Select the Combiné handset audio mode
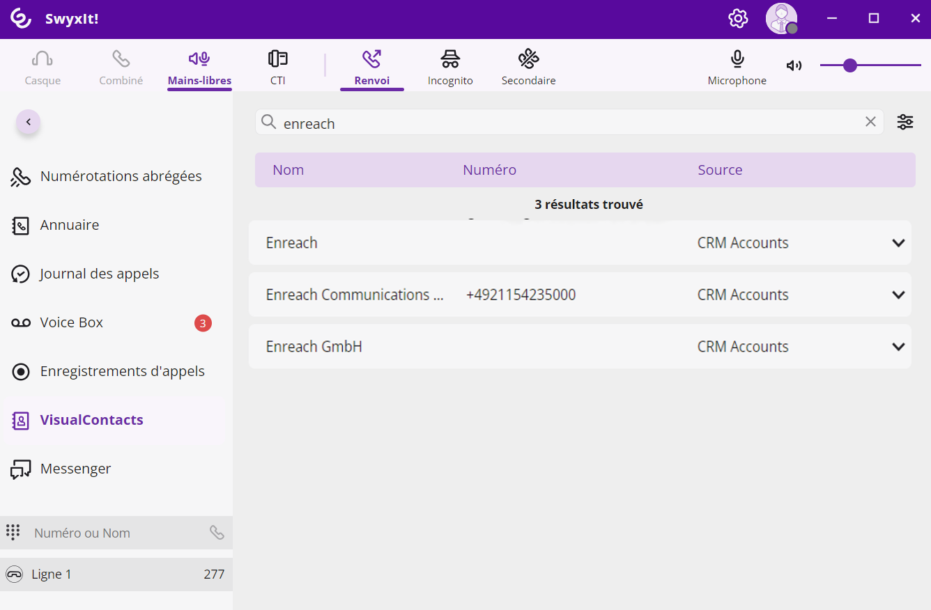Screen dimensions: 931x610 pos(121,68)
